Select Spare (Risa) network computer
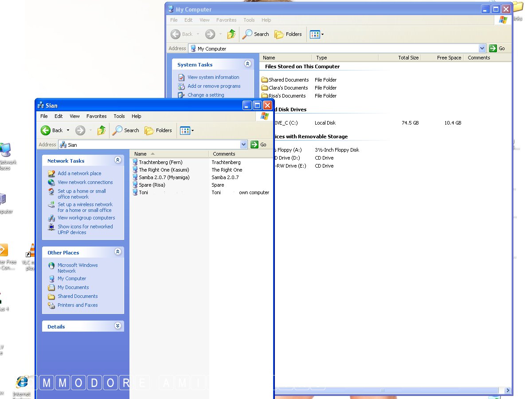The height and width of the screenshot is (399, 532). coord(152,185)
